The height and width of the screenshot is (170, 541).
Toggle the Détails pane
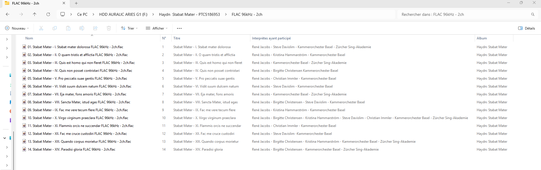[526, 28]
